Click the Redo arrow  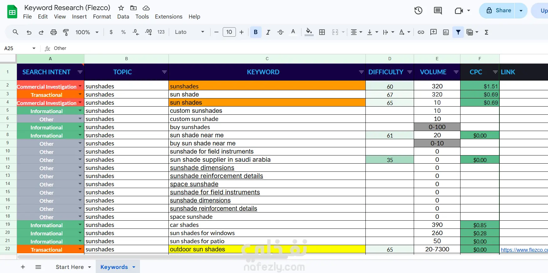[41, 32]
